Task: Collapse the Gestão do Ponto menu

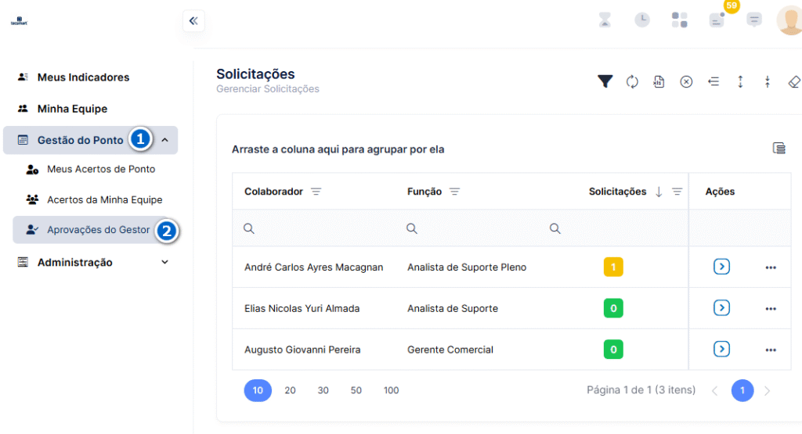Action: pyautogui.click(x=164, y=140)
